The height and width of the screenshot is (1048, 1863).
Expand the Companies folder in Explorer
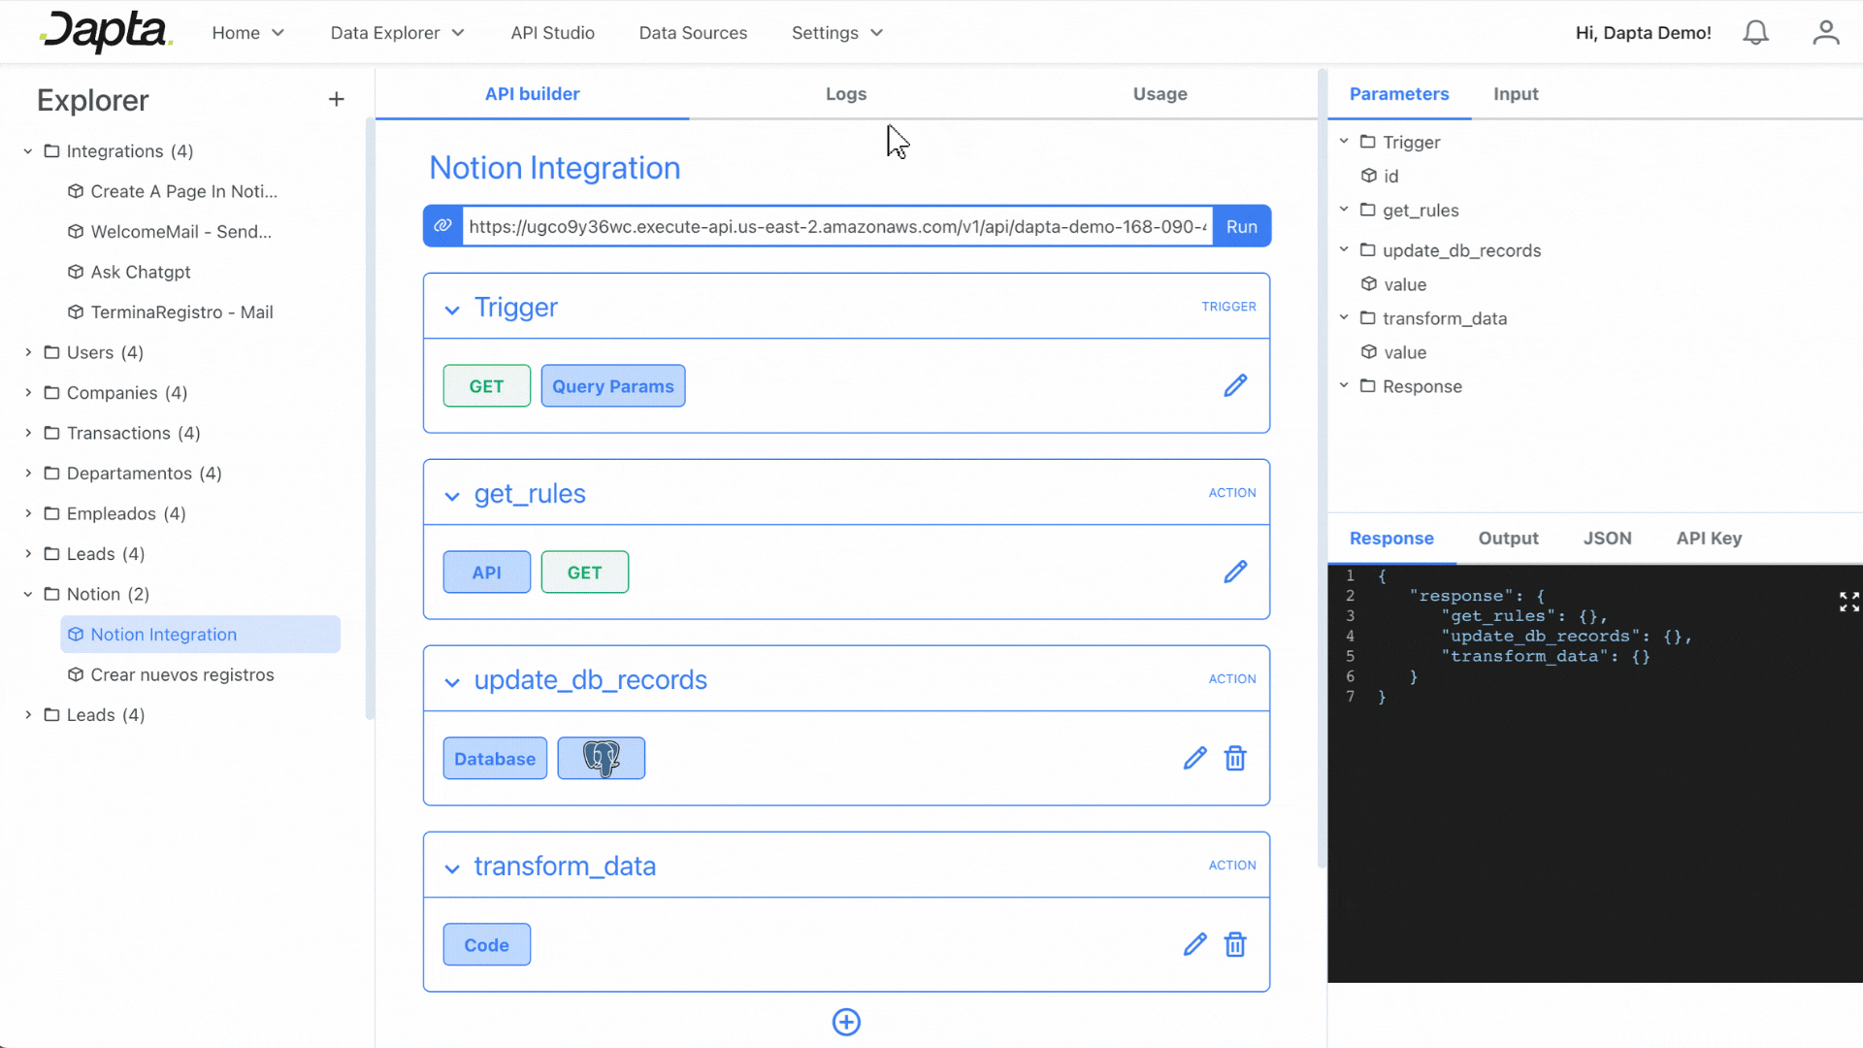point(28,393)
